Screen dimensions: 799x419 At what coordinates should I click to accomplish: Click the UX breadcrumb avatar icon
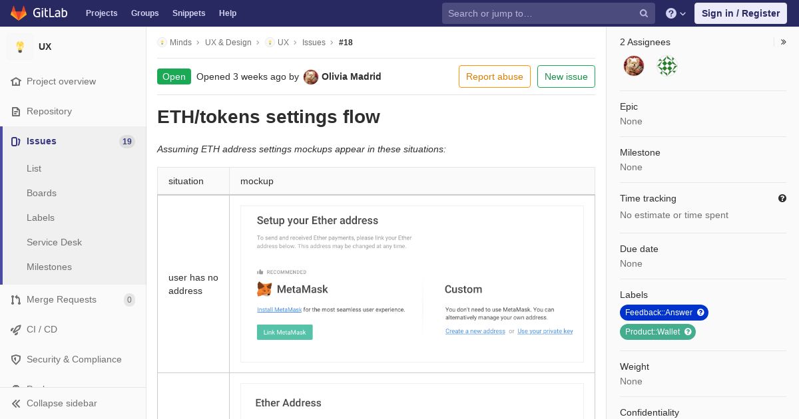pos(270,43)
